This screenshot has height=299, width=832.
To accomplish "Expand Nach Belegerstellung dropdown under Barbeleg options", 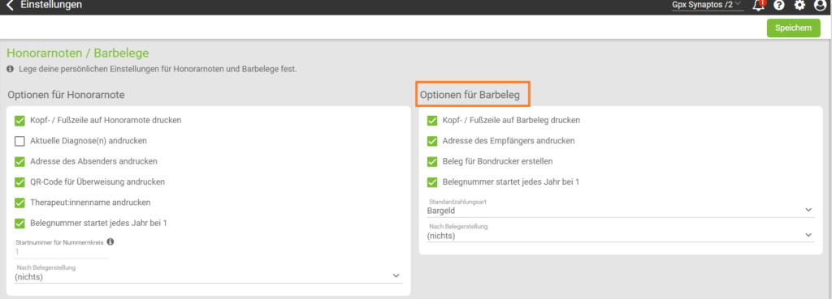I will 620,233.
